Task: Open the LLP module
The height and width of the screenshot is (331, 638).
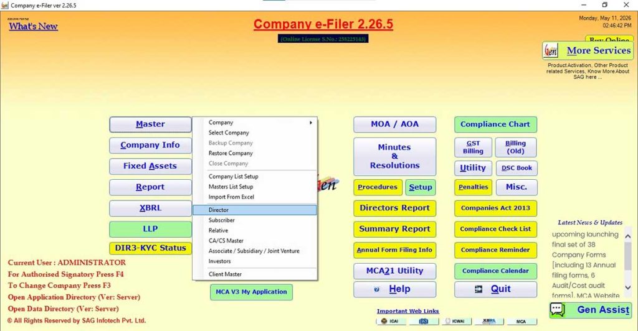Action: click(150, 229)
